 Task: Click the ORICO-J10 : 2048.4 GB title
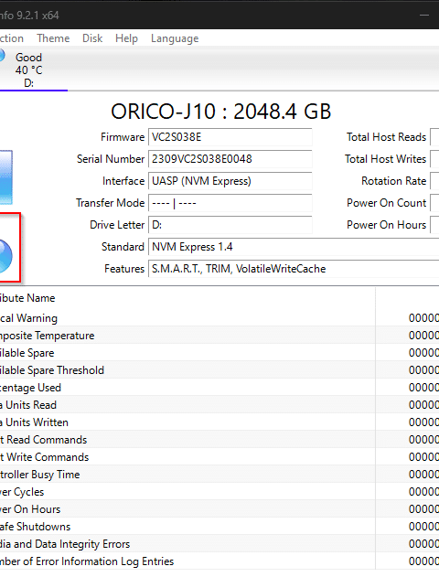(x=220, y=112)
